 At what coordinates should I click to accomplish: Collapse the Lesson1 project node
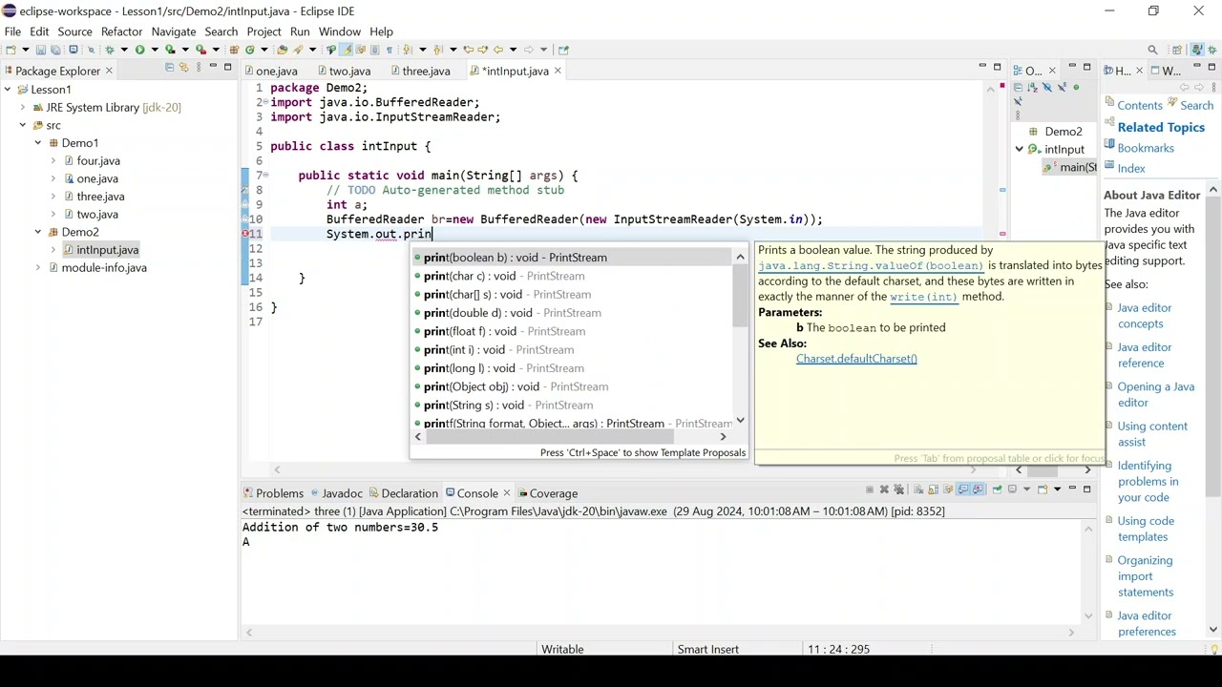click(x=8, y=90)
